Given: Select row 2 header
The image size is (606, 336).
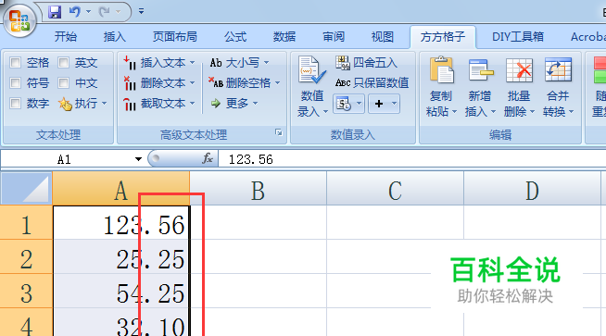Looking at the screenshot, I should coord(26,256).
